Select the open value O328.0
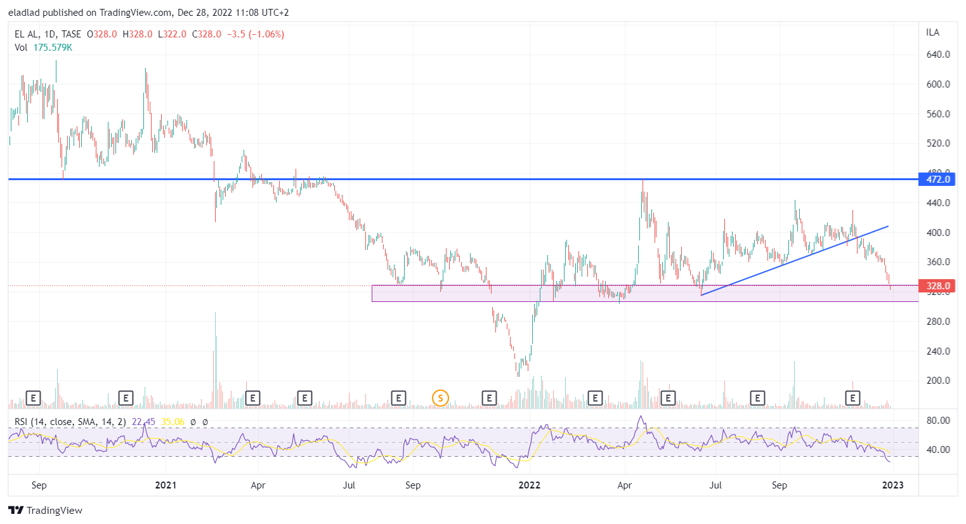Viewport: 966px width, 524px height. tap(101, 34)
